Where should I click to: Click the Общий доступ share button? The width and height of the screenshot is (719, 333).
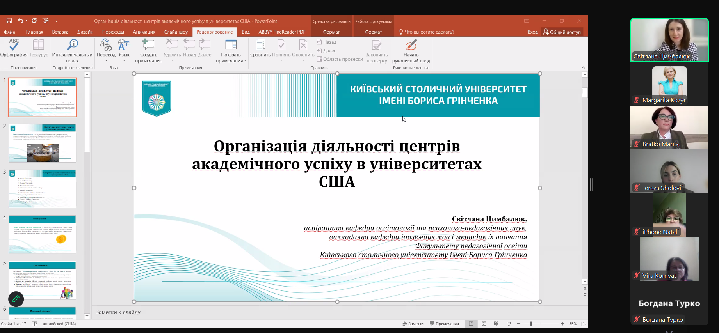[x=562, y=32]
